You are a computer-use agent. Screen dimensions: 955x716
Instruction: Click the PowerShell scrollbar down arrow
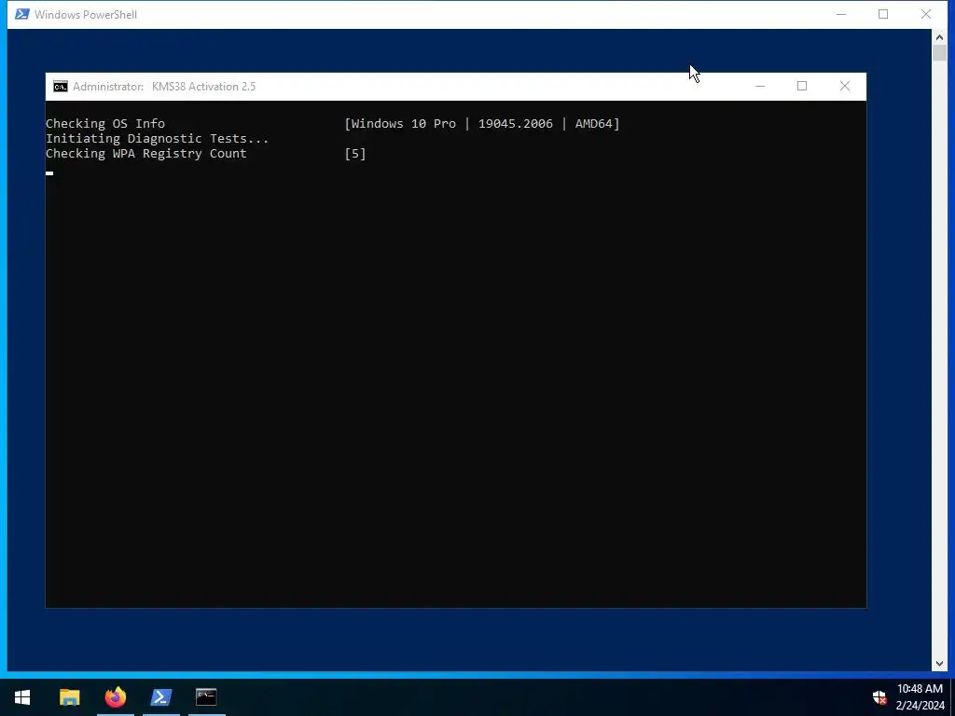(939, 664)
